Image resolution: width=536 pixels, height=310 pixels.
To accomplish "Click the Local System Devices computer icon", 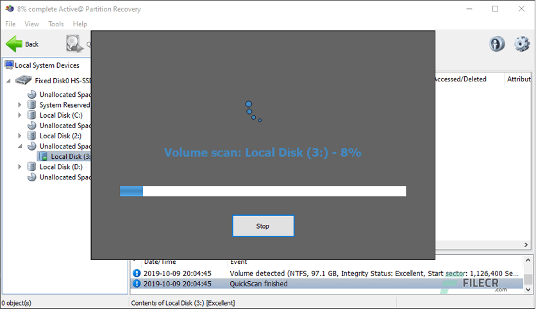I will click(9, 65).
